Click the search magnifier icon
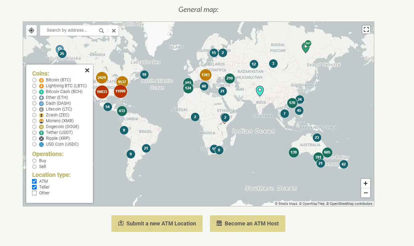 (x=101, y=30)
